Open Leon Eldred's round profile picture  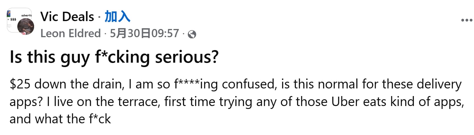[x=26, y=26]
